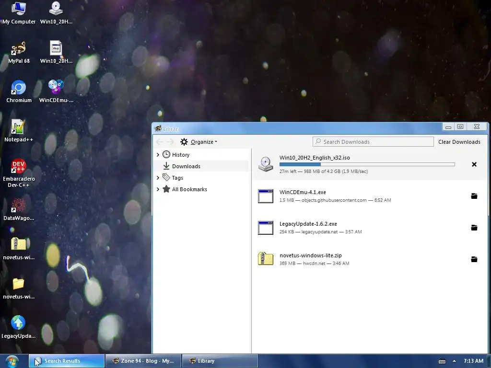Click '254 KB — legacyupdate.net' details text
The image size is (491, 368).
tap(320, 231)
